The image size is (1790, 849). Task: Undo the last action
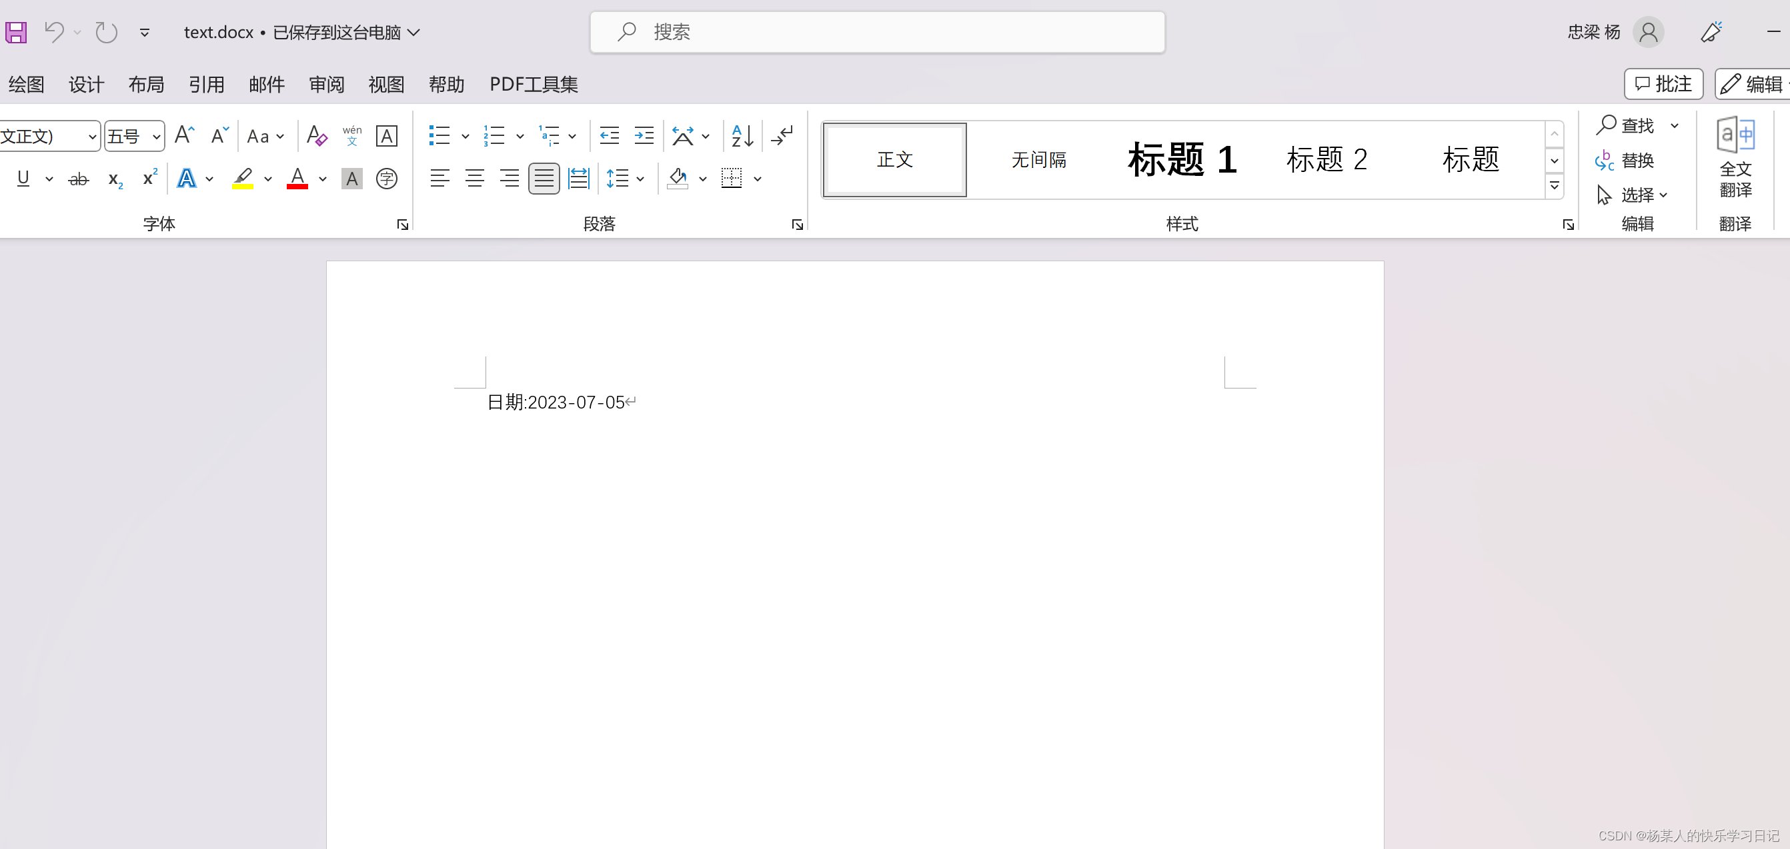pyautogui.click(x=54, y=32)
